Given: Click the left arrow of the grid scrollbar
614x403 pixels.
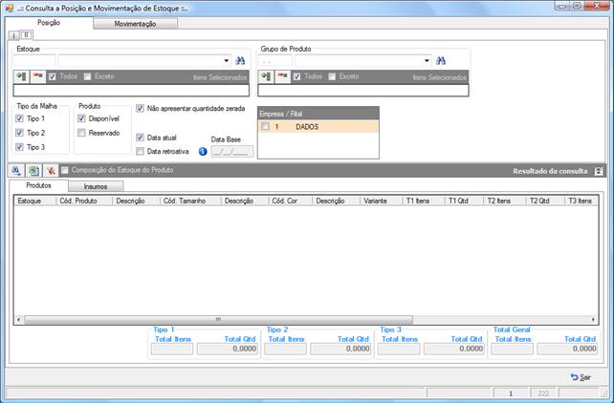Looking at the screenshot, I should click(18, 319).
